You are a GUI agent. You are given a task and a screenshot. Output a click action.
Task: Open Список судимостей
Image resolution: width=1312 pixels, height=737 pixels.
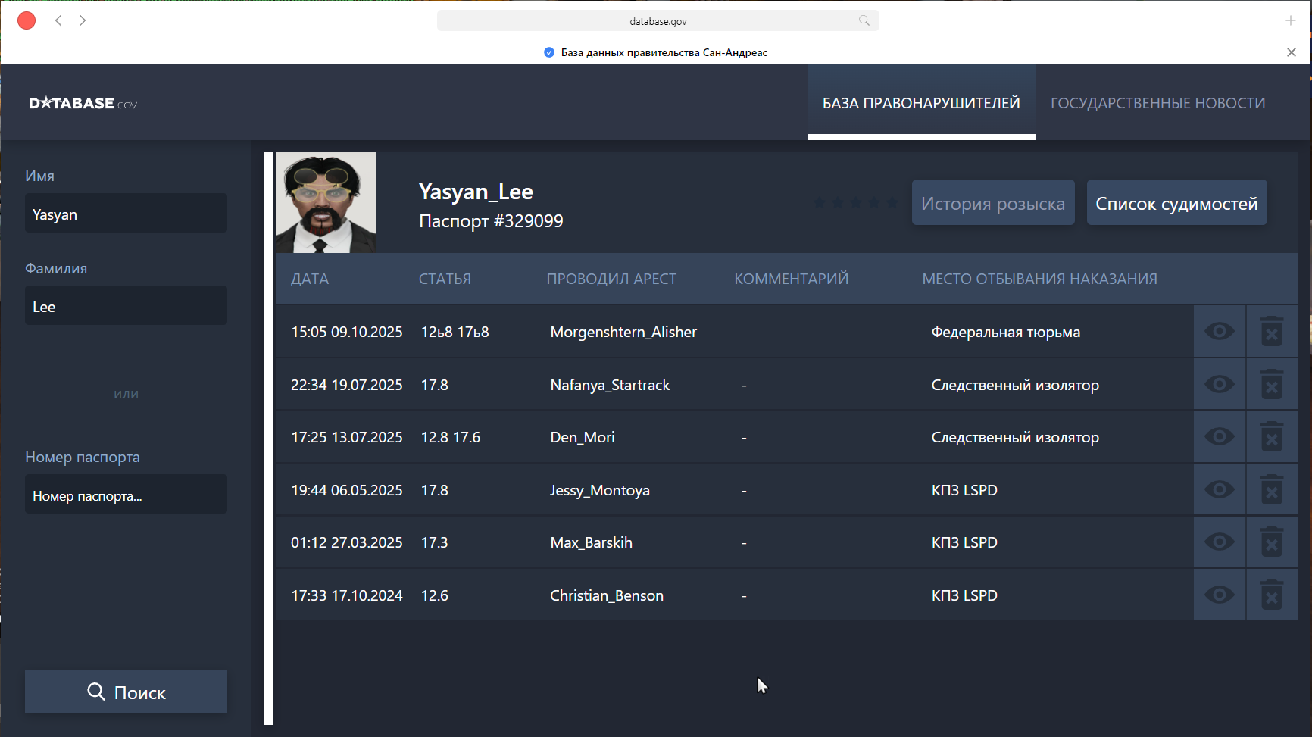coord(1176,203)
